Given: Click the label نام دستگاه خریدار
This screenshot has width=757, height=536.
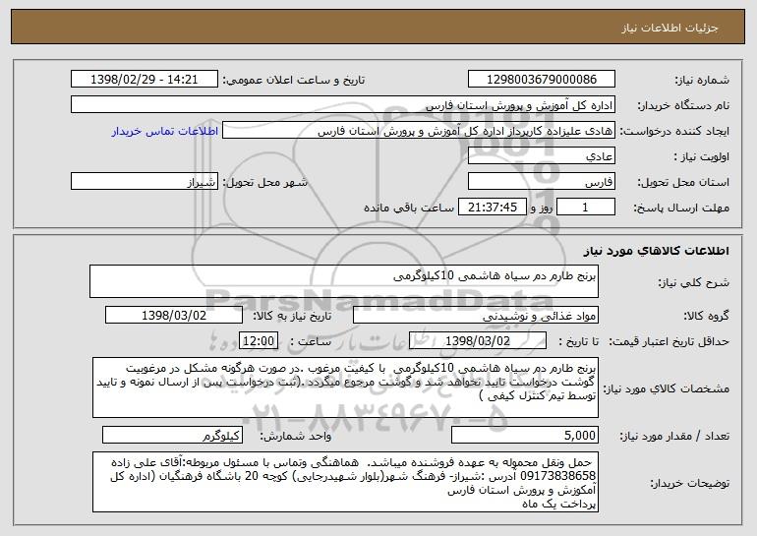Looking at the screenshot, I should (683, 105).
